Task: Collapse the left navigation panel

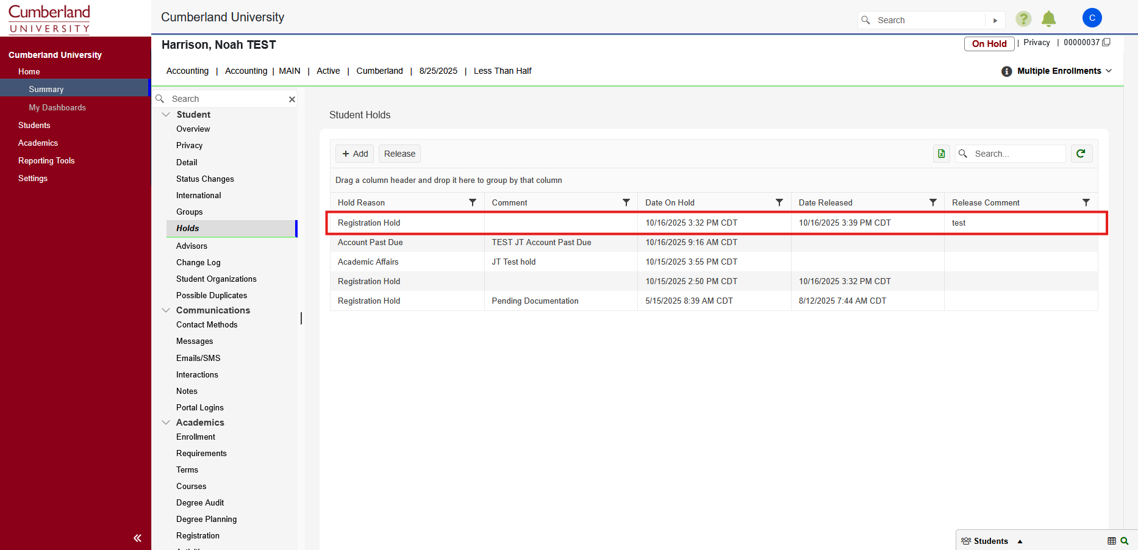Action: point(137,538)
